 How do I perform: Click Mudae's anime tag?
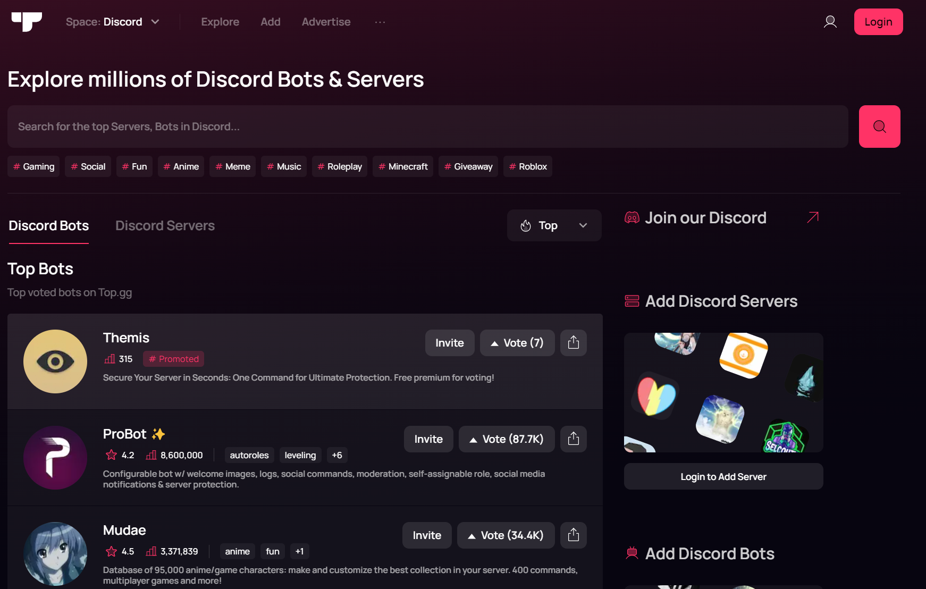(238, 551)
